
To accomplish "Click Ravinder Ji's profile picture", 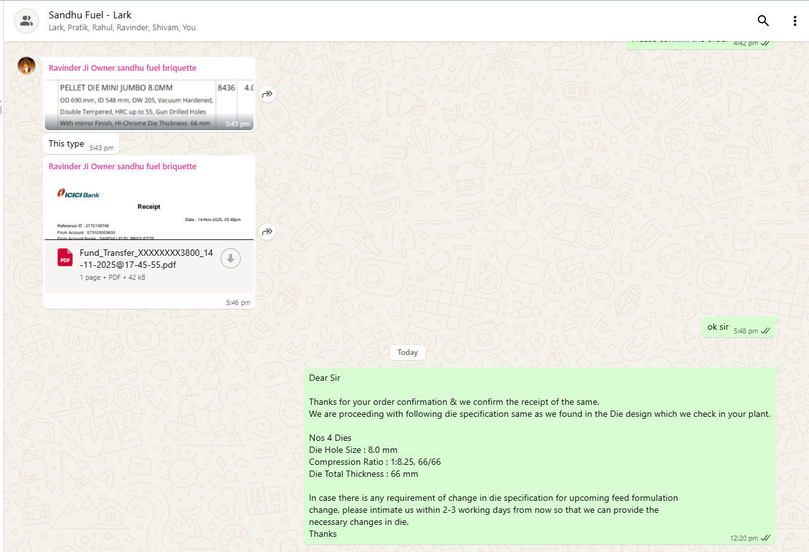I will tap(27, 66).
